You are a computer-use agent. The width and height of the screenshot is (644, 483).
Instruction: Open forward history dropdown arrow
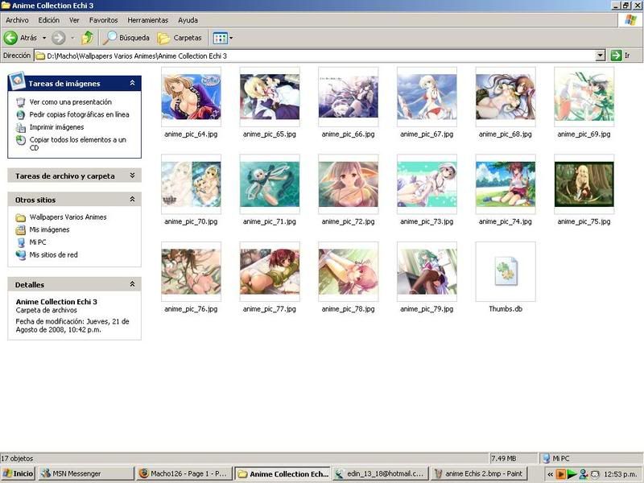[x=72, y=38]
